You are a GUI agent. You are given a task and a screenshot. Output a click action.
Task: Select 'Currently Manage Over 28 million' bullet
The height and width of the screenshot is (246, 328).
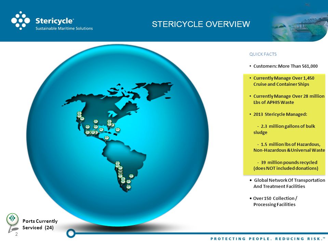pyautogui.click(x=289, y=96)
